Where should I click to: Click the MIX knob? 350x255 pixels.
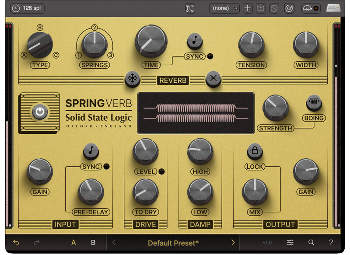[255, 192]
